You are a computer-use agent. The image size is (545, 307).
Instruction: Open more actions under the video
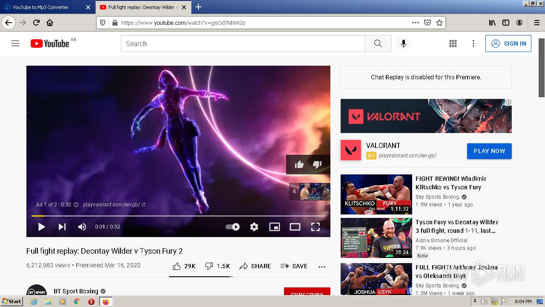pos(322,266)
